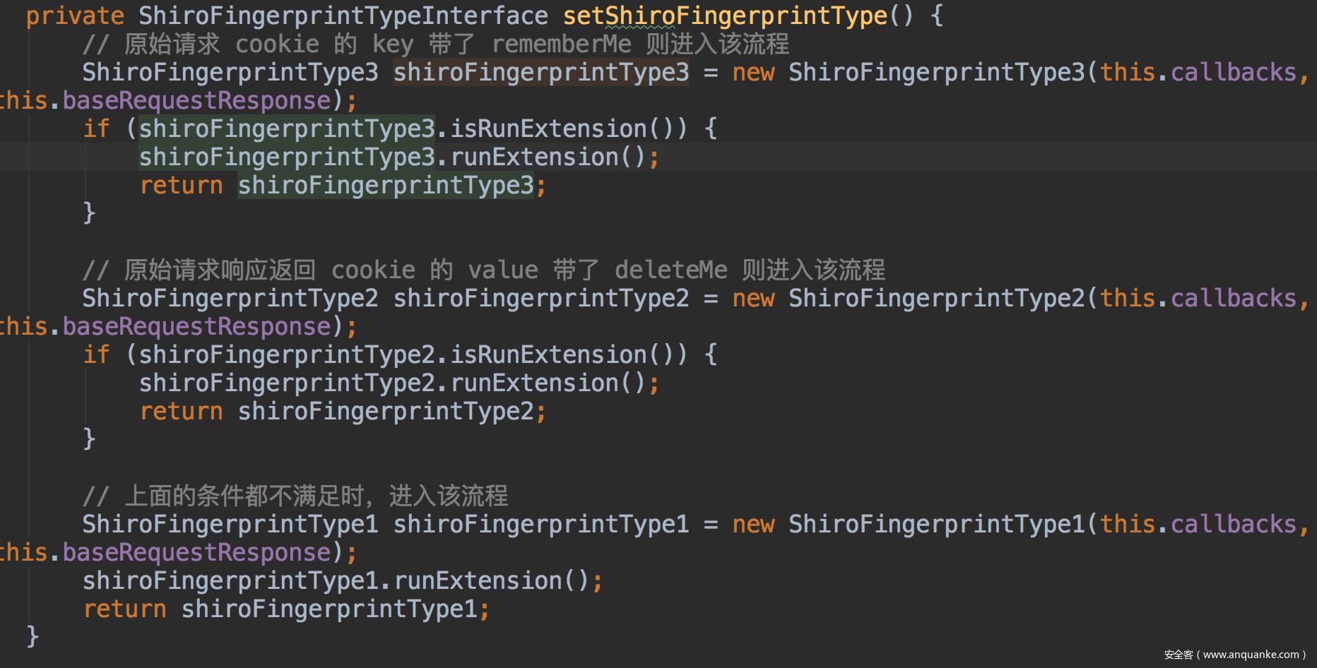The height and width of the screenshot is (668, 1317).
Task: Click the method's final closing brace
Action: point(33,636)
